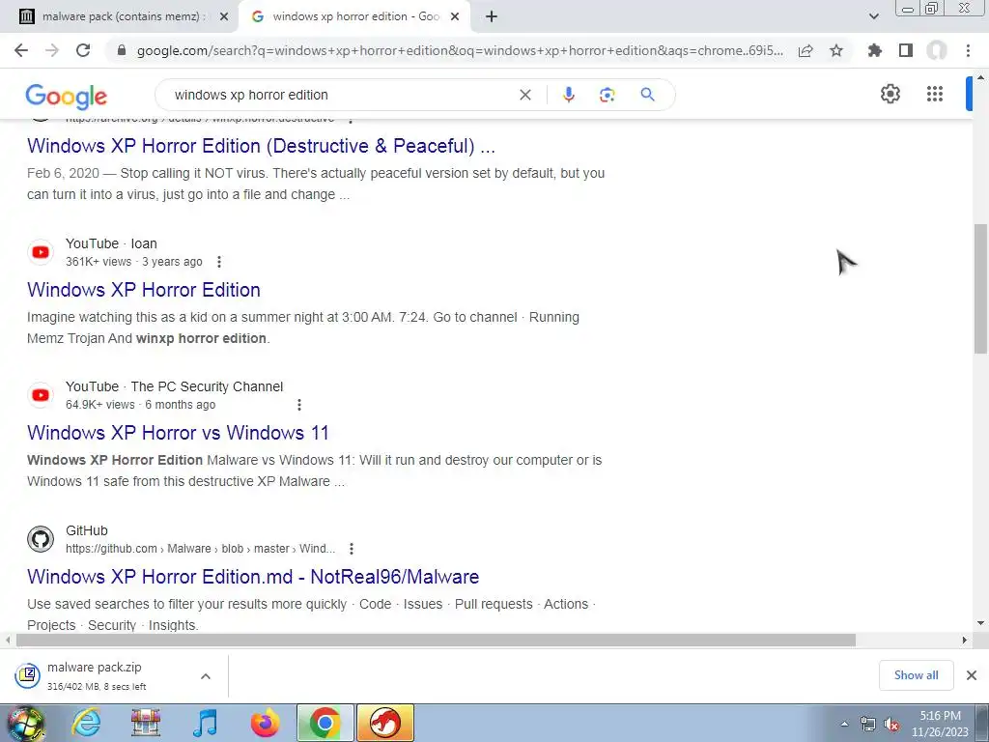This screenshot has height=742, width=989.
Task: Bookmark this page with the star icon
Action: point(836,50)
